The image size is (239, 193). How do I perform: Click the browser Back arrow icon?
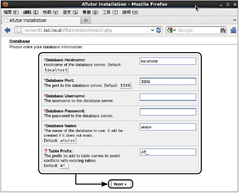(7, 30)
